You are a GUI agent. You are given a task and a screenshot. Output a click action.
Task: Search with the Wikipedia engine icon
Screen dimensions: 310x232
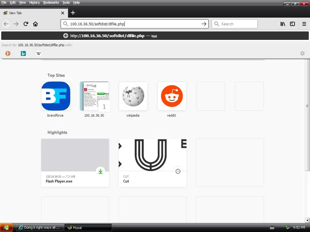(x=38, y=53)
